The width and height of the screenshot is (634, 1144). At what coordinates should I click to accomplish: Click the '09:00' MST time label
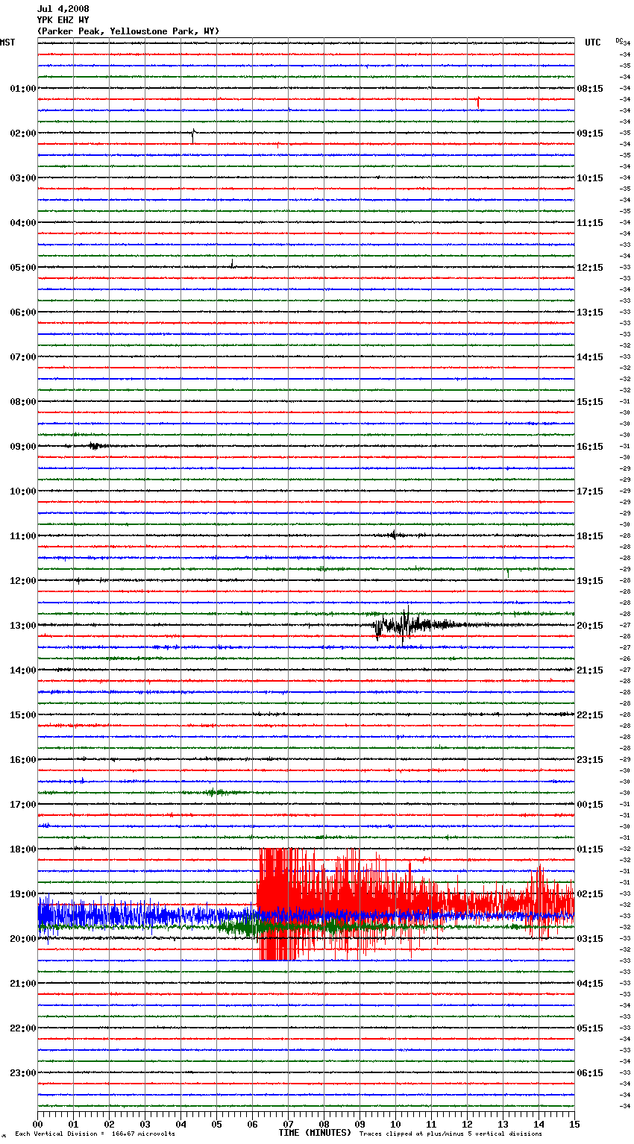(23, 447)
